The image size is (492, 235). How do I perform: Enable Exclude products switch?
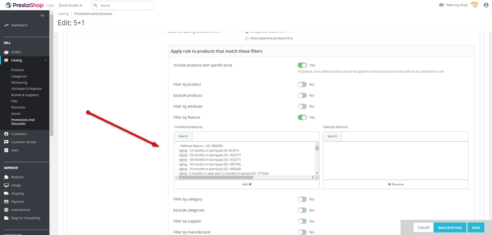302,95
